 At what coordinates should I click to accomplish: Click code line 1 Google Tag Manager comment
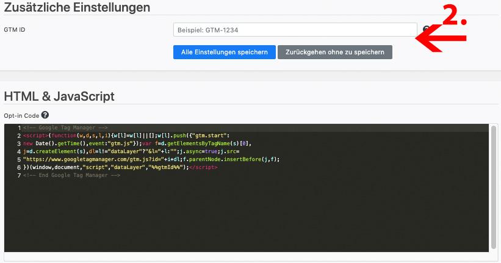click(65, 128)
